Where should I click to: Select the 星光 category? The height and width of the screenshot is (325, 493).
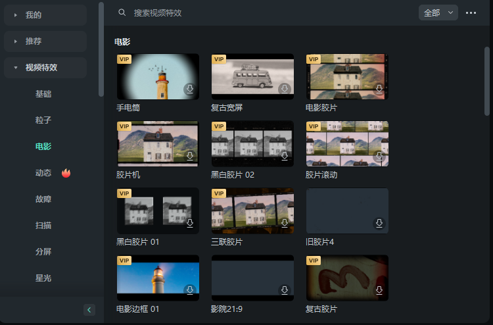click(x=43, y=278)
